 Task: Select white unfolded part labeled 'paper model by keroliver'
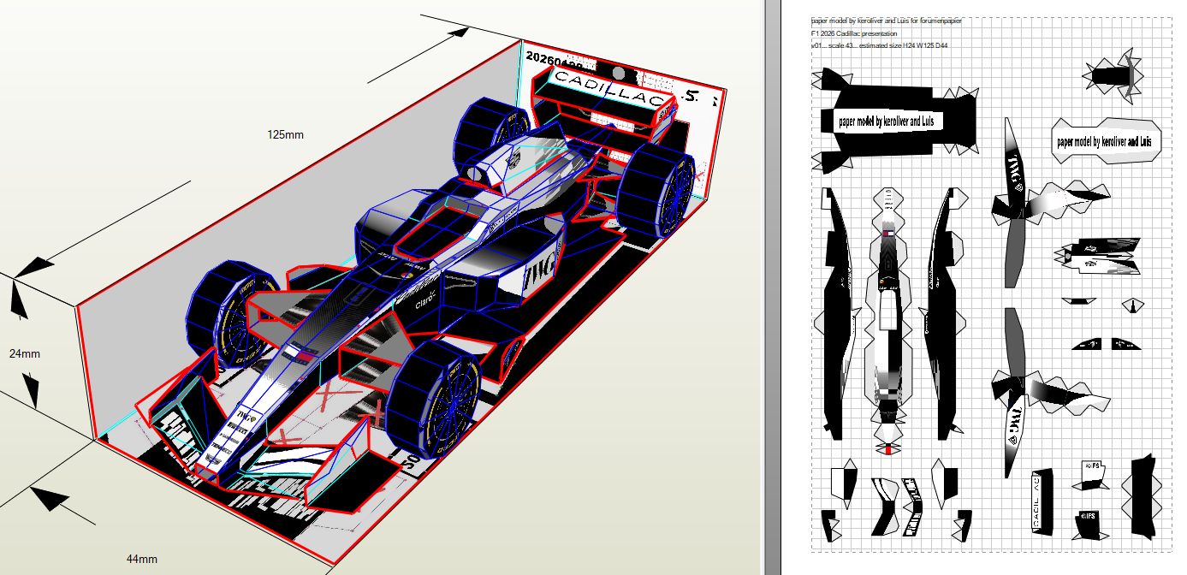coord(1104,141)
